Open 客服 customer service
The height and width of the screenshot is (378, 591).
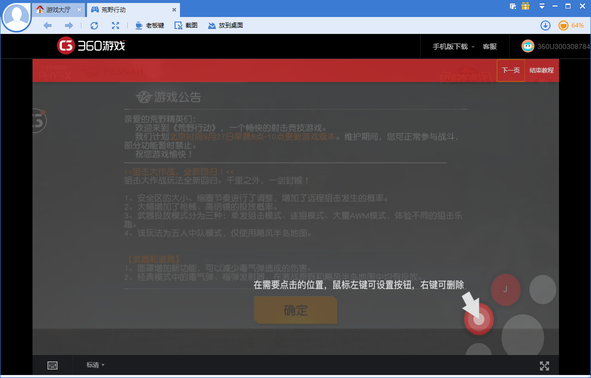click(489, 46)
